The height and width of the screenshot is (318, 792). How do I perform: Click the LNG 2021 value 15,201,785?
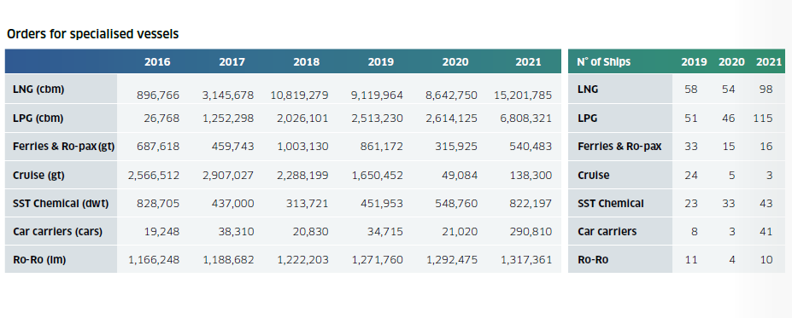click(521, 95)
